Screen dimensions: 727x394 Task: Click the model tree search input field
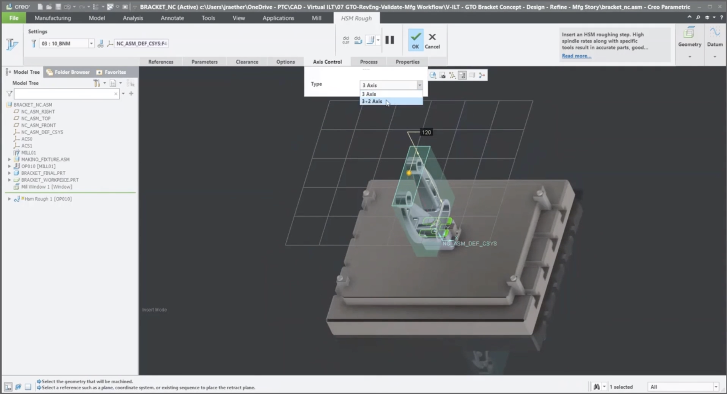[x=66, y=94]
